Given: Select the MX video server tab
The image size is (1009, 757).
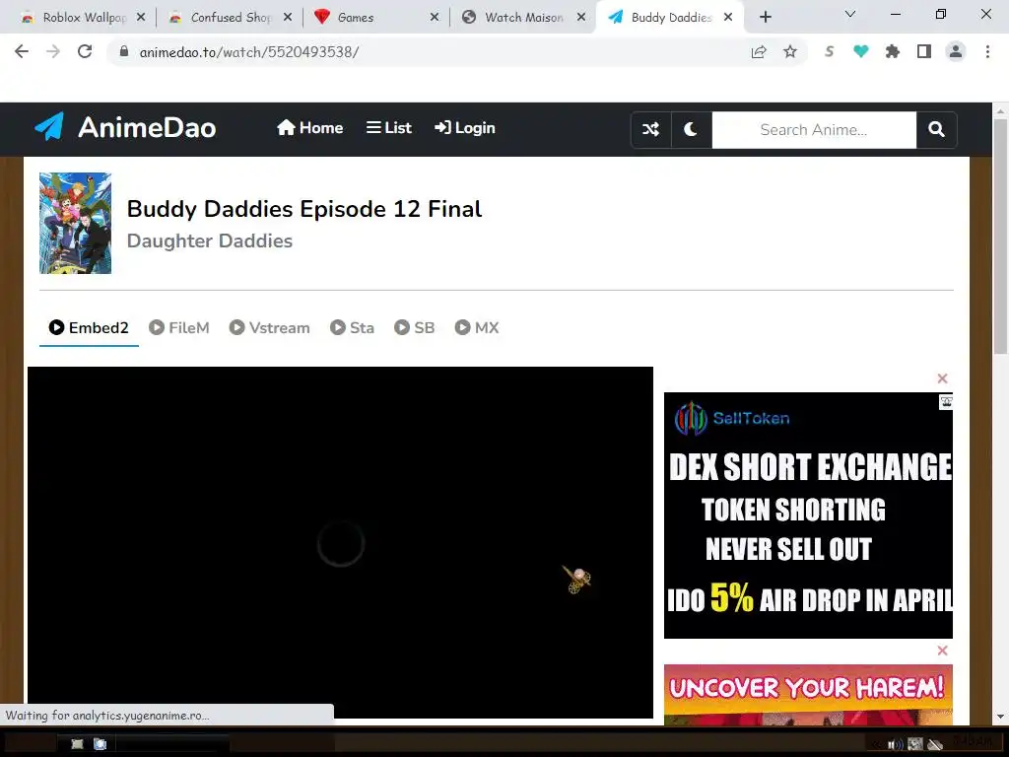Looking at the screenshot, I should click(477, 327).
